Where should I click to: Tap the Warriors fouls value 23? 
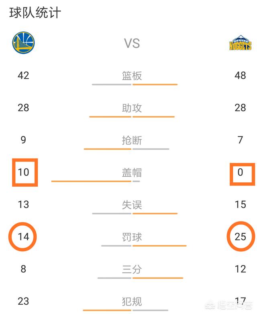pos(23,301)
